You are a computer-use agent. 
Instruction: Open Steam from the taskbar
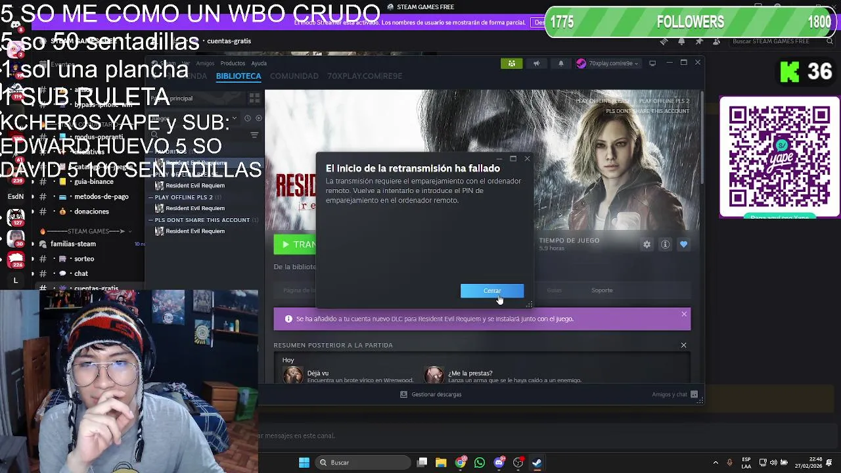(x=537, y=462)
